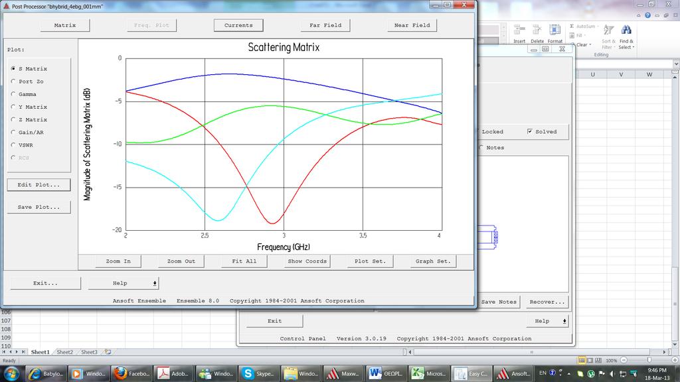Open Find & Select binoculars icon
The image size is (680, 382).
point(626,30)
